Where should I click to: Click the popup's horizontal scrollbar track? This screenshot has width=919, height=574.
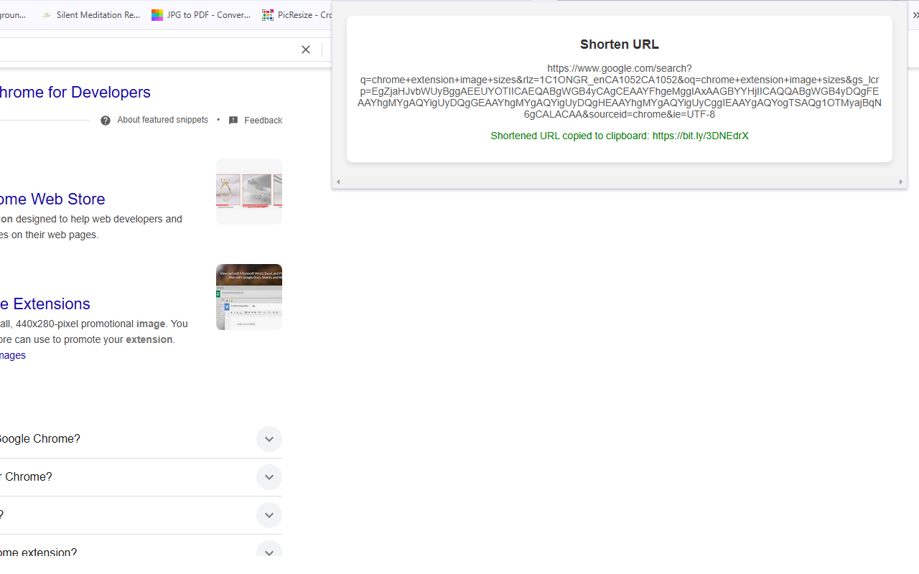coord(620,182)
